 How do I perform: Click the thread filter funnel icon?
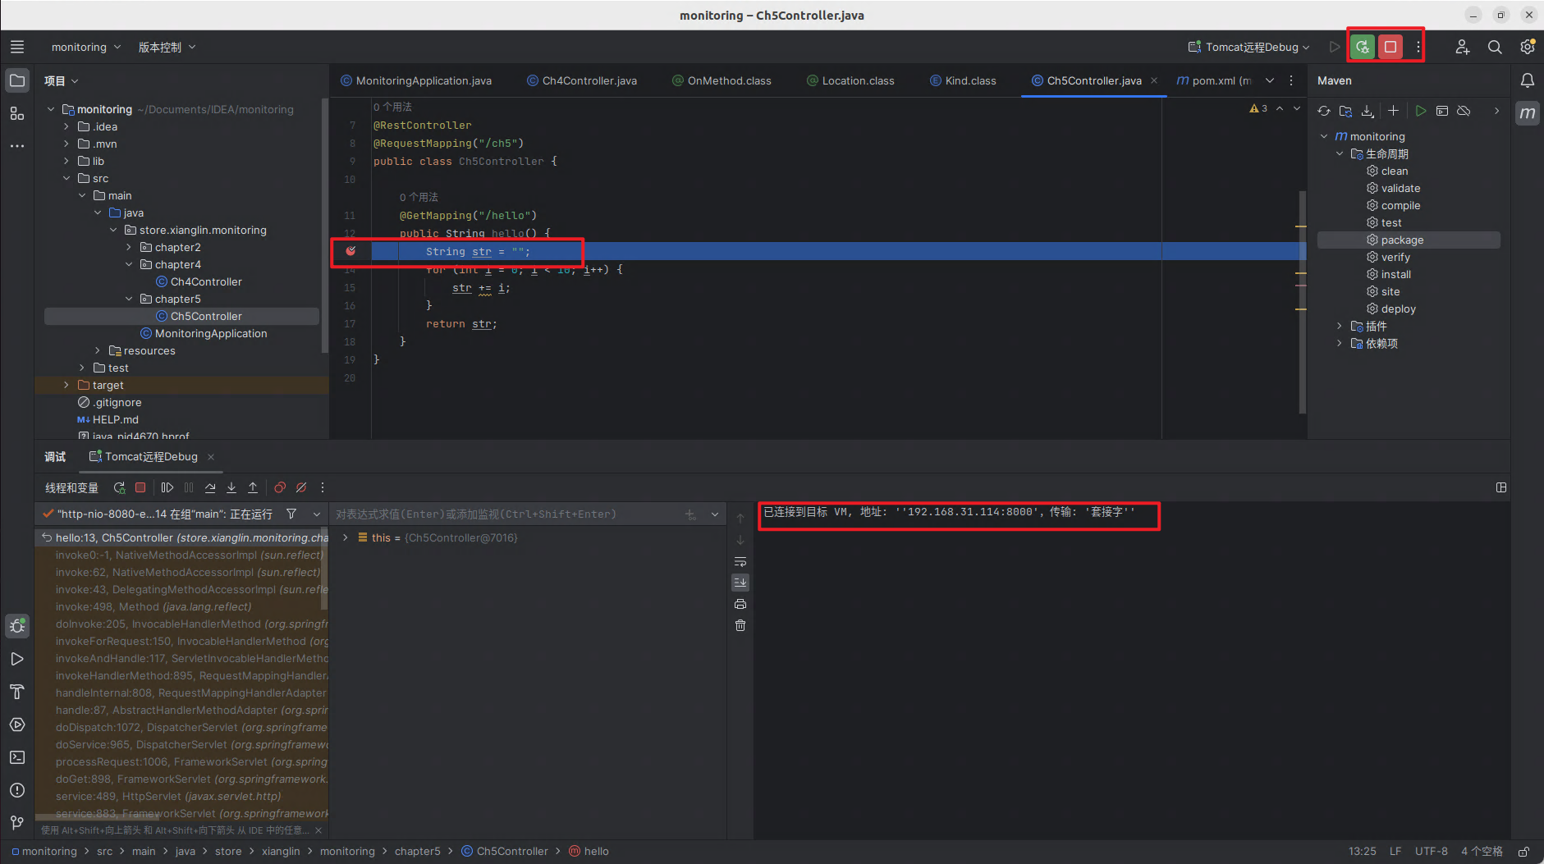pos(291,514)
